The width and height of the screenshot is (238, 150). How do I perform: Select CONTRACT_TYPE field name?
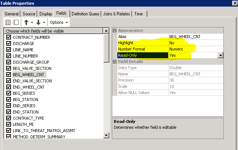pos(29,118)
